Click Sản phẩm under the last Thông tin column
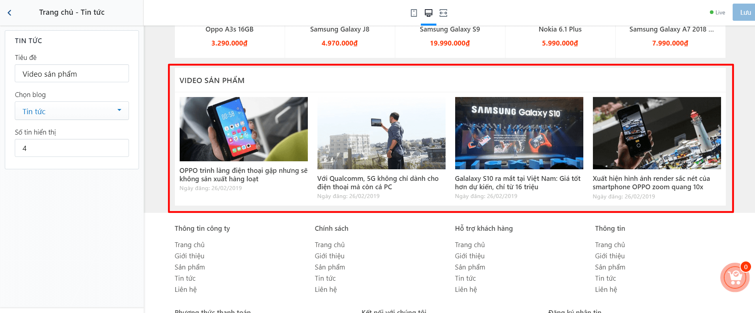Screen dimensions: 755x313 pos(610,267)
